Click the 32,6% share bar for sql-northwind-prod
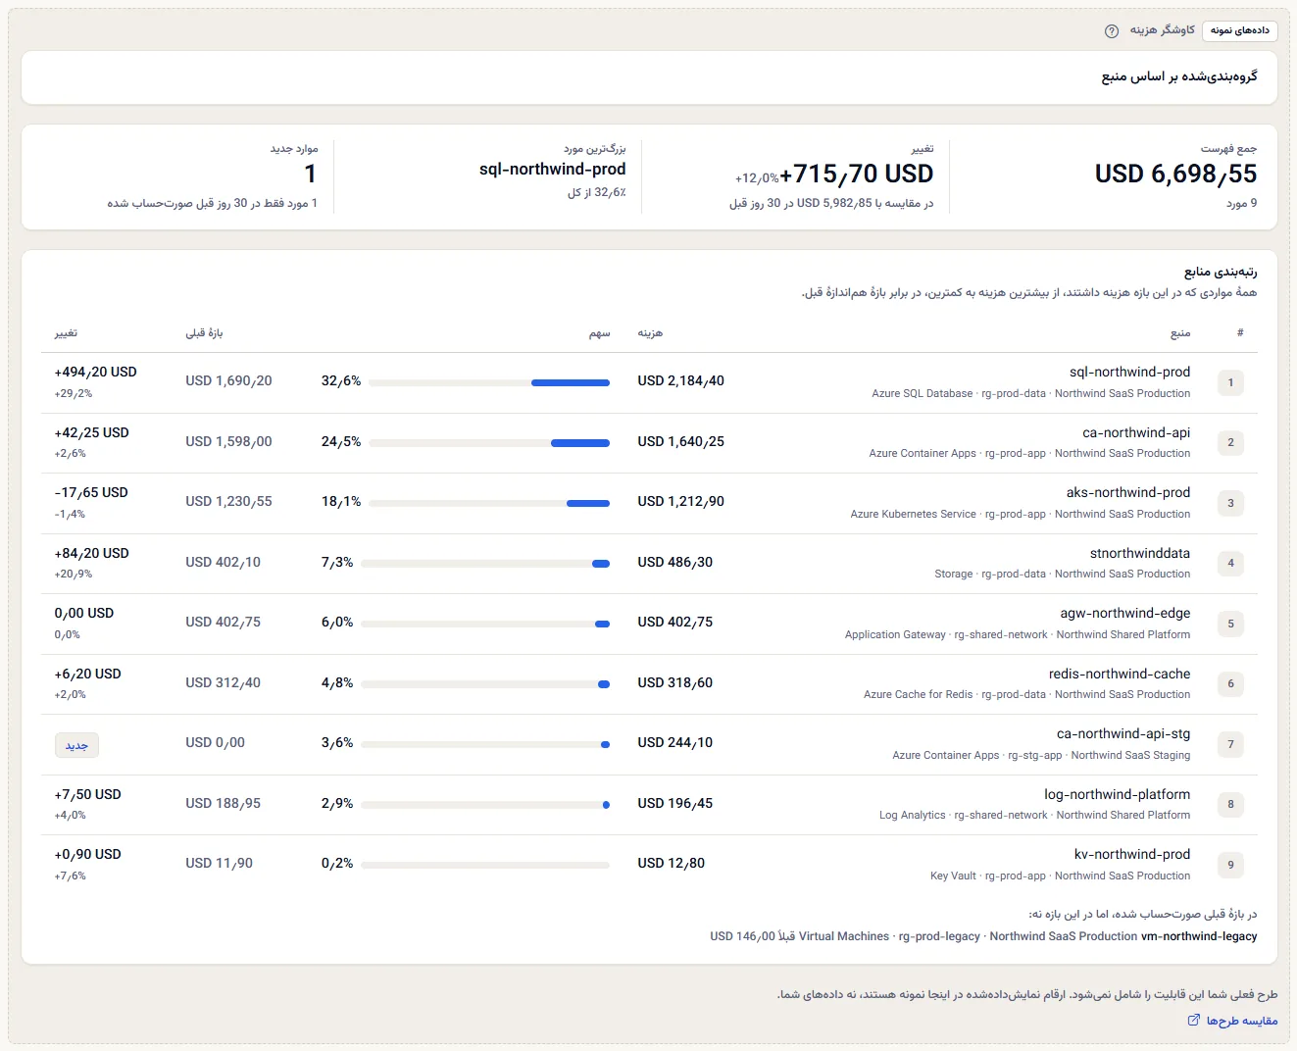The width and height of the screenshot is (1297, 1051). (489, 382)
